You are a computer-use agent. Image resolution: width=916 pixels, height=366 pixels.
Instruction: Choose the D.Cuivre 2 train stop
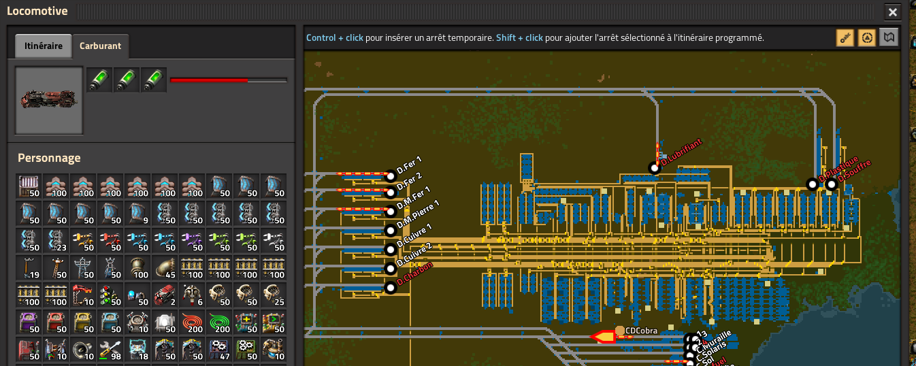(x=391, y=269)
